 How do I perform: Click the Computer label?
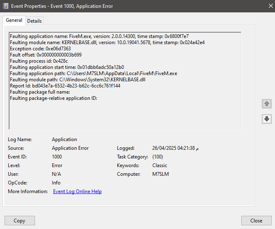click(128, 174)
